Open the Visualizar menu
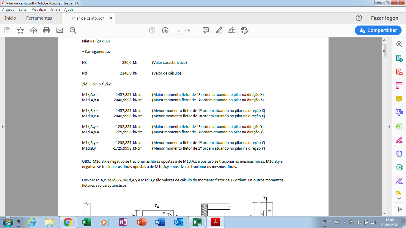This screenshot has height=228, width=406. click(x=39, y=9)
